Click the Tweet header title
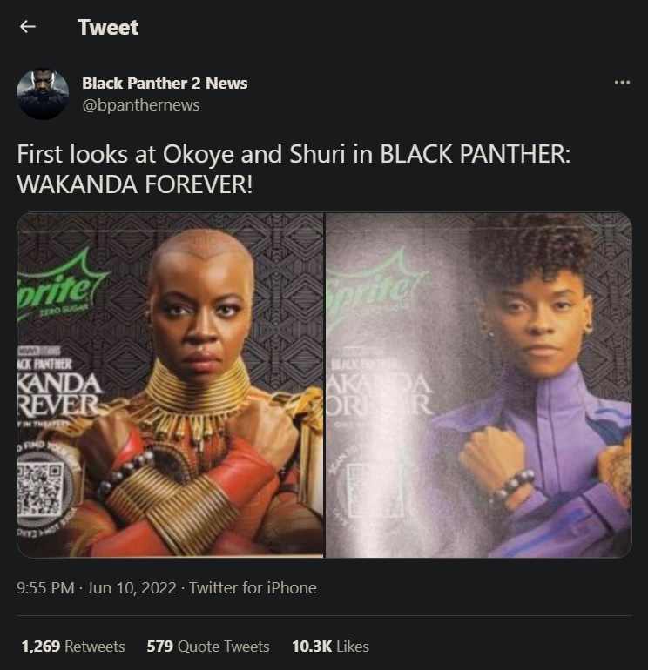The height and width of the screenshot is (670, 648). (108, 27)
